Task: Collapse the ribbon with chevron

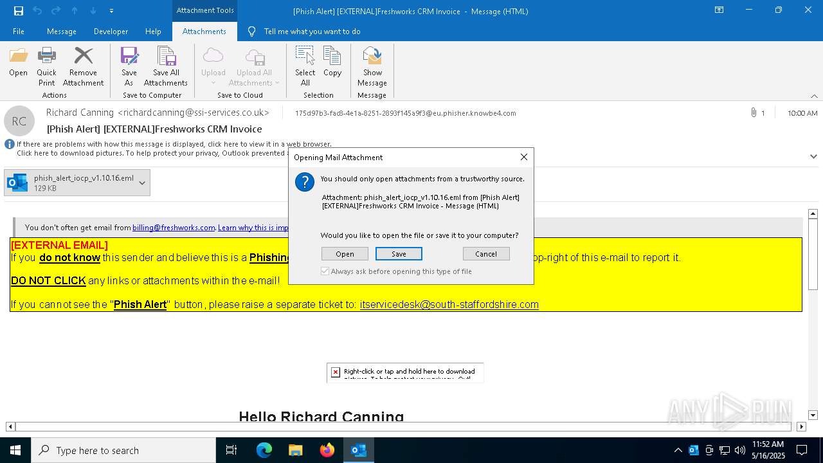Action: (x=814, y=96)
